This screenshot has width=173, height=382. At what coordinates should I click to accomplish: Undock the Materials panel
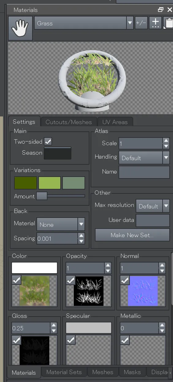161,10
